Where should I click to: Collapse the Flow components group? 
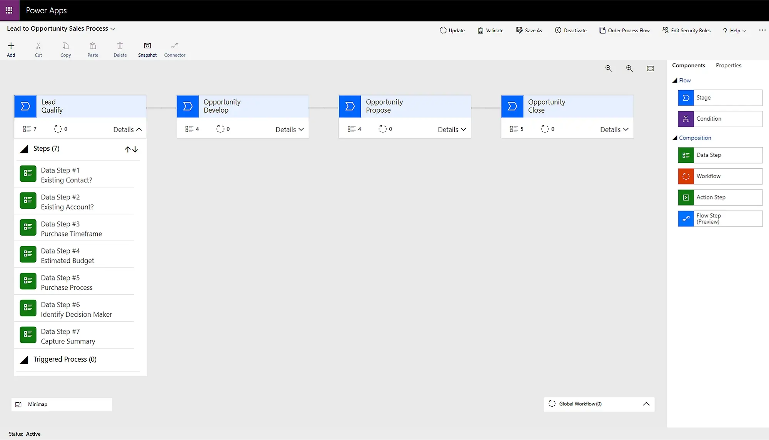click(675, 80)
